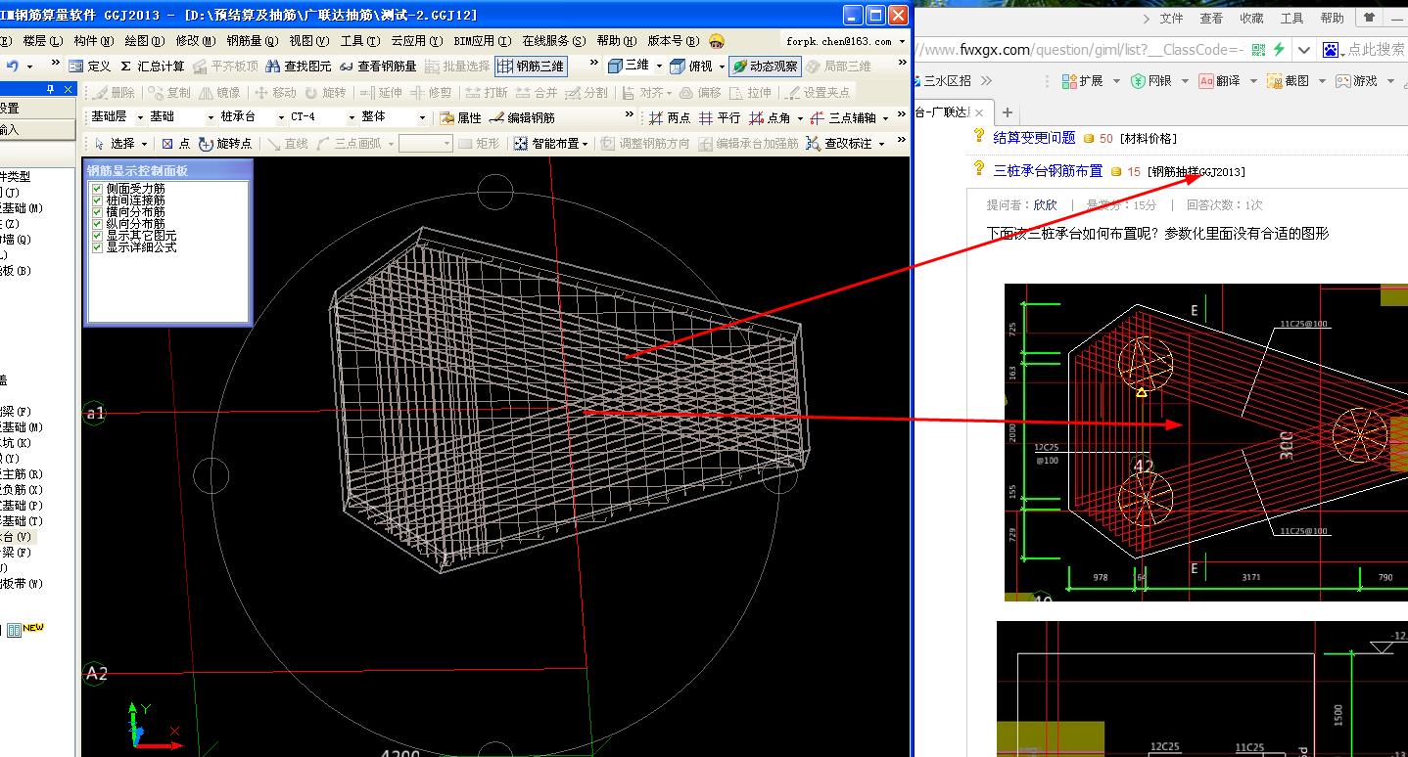Select 台(V) item in left component list
The image size is (1408, 757).
[18, 537]
